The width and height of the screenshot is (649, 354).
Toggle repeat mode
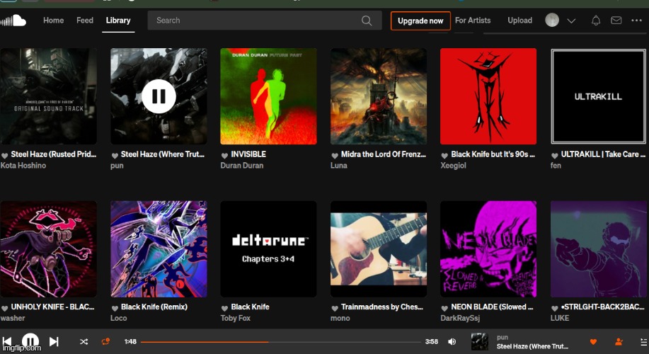click(105, 341)
